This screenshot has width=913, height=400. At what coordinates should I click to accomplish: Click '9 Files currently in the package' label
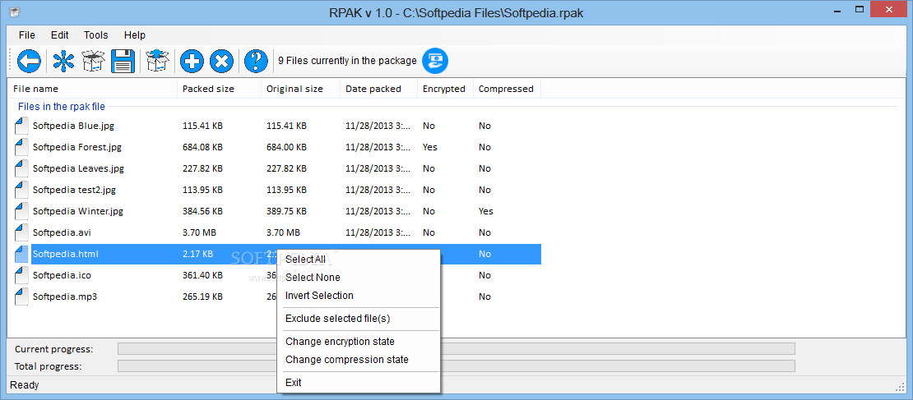pos(348,61)
